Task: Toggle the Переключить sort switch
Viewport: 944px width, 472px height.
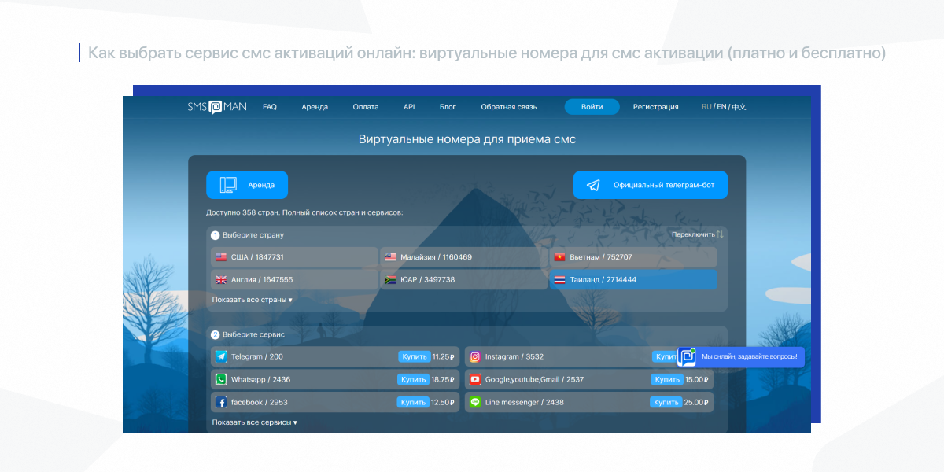Action: 697,234
